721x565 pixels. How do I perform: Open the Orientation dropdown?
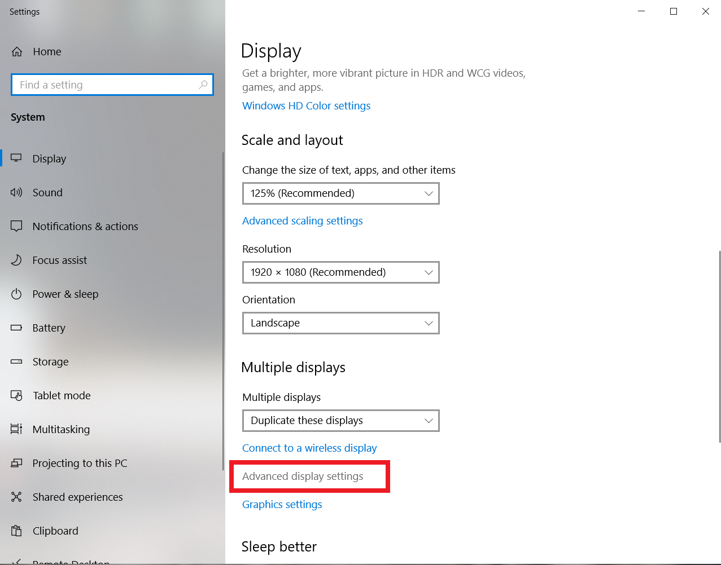coord(341,323)
